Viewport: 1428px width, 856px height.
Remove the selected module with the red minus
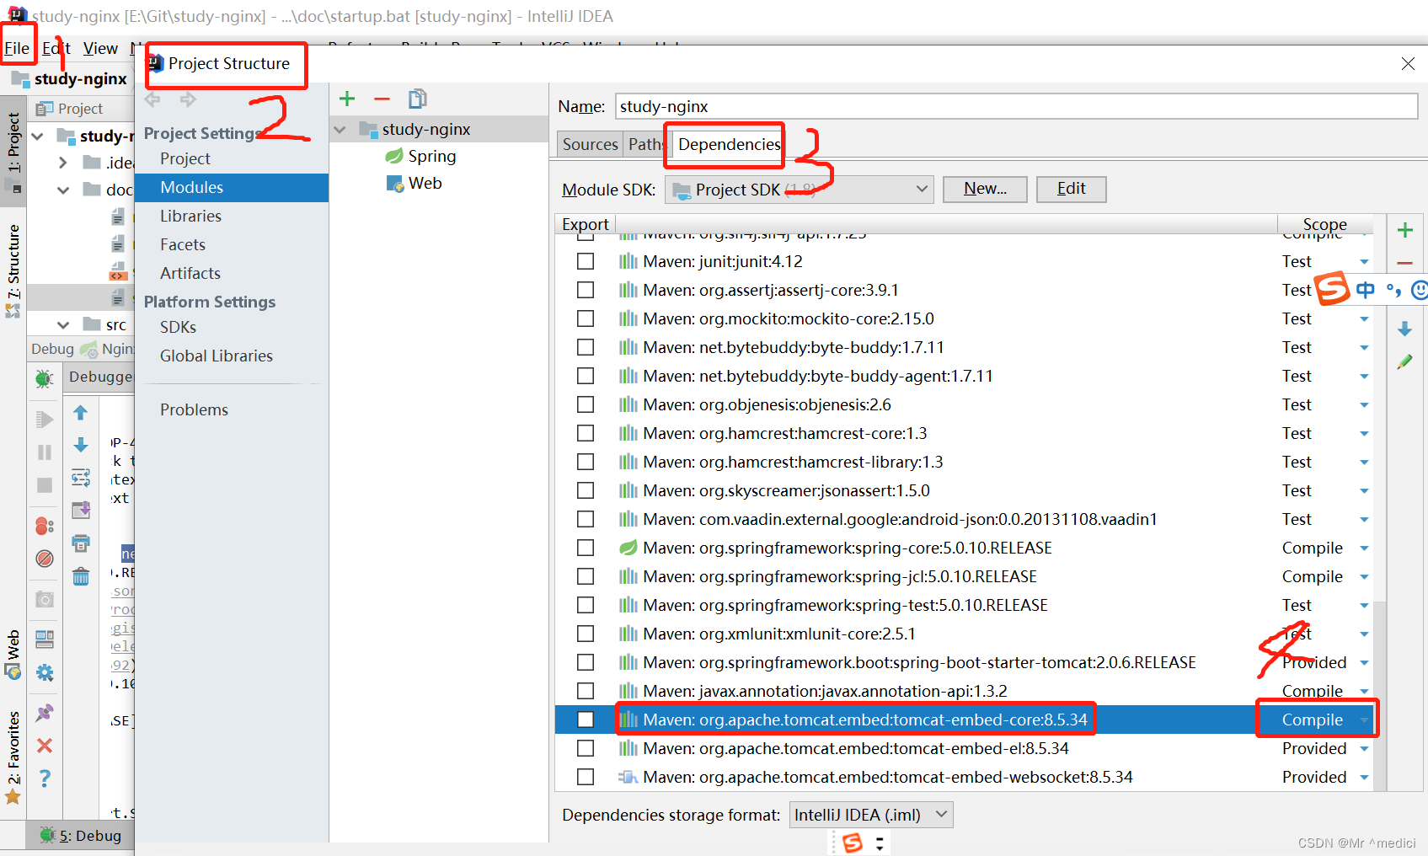pyautogui.click(x=382, y=99)
